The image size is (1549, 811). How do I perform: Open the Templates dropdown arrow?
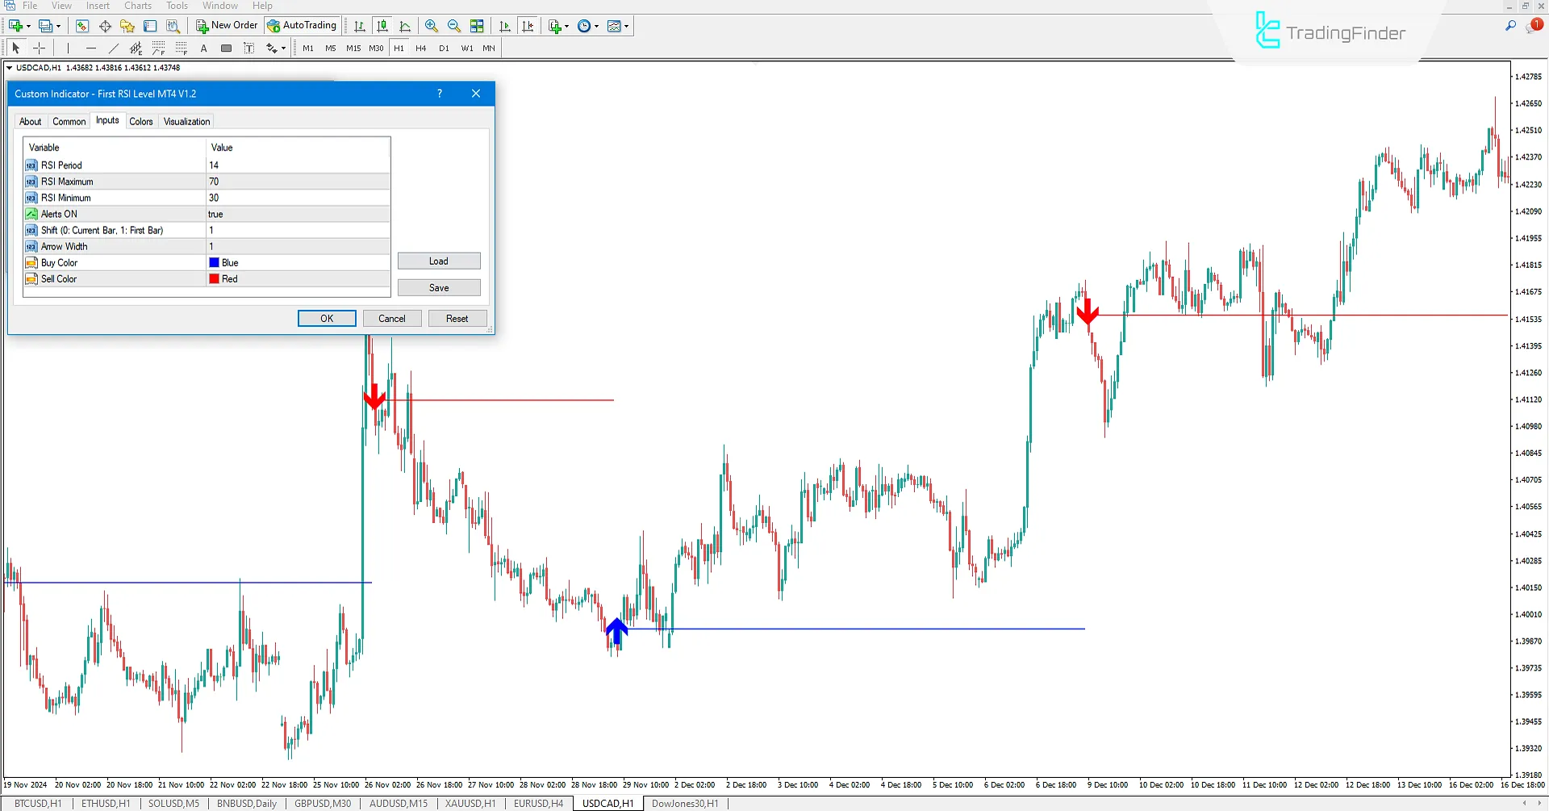pos(626,25)
